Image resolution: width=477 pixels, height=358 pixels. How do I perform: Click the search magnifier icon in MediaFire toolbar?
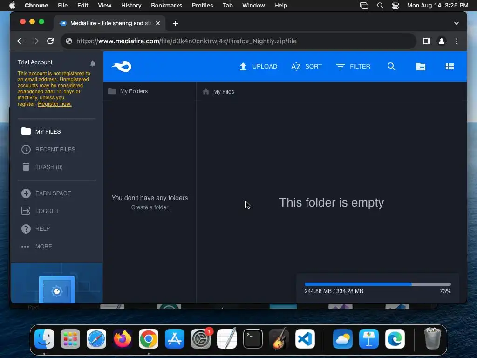coord(391,66)
